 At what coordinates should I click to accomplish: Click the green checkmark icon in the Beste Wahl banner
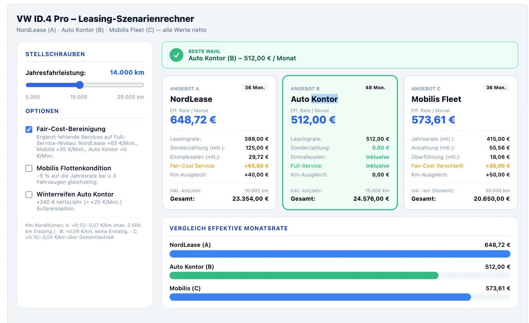click(x=176, y=55)
